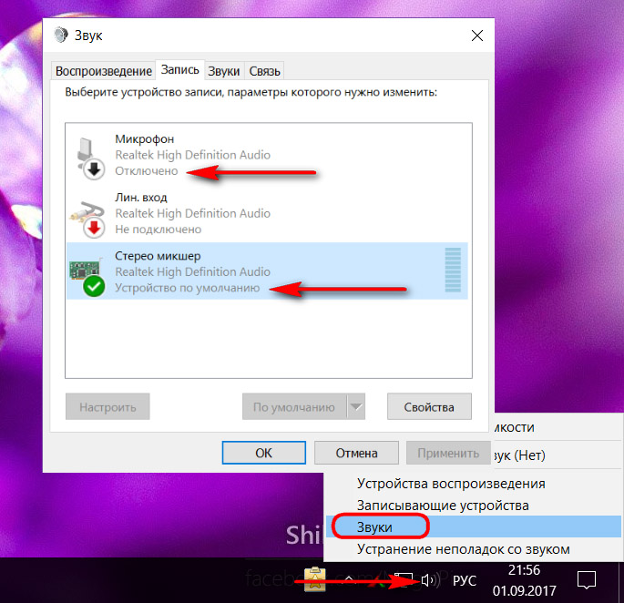Screen dimensions: 624x603
Task: Select the Стерео микшер row name
Action: coord(158,256)
